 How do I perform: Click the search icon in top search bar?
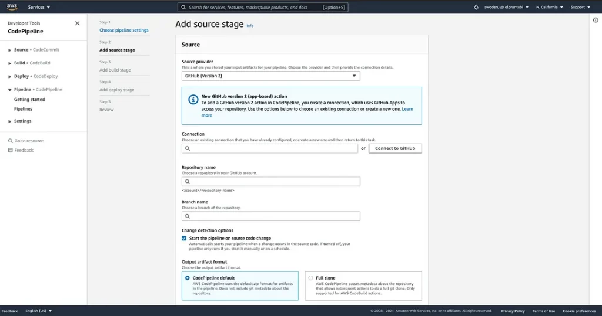coord(183,8)
